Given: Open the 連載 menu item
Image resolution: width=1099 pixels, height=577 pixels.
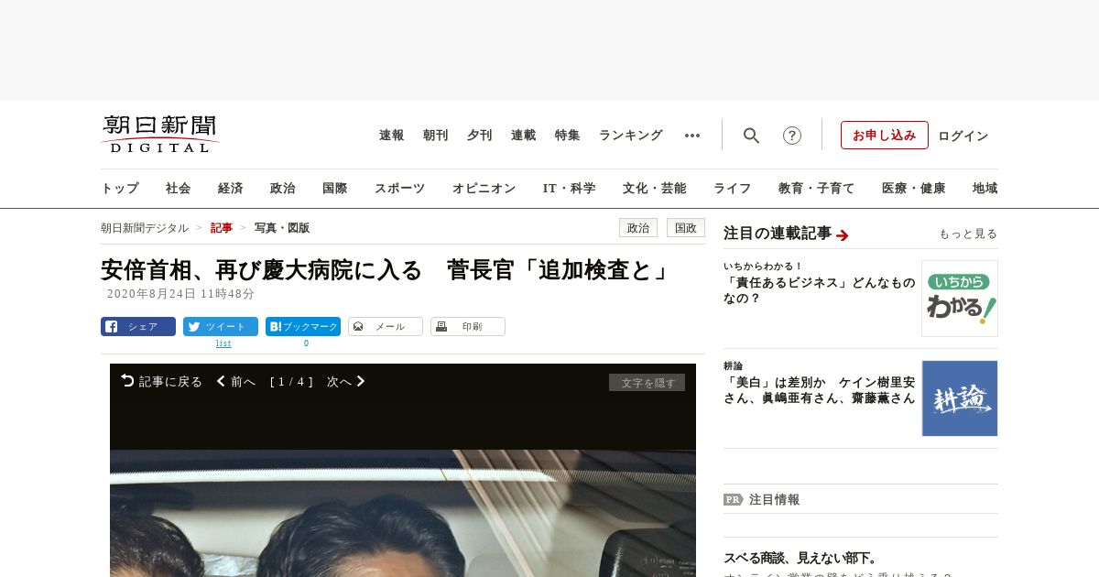Looking at the screenshot, I should pyautogui.click(x=523, y=136).
